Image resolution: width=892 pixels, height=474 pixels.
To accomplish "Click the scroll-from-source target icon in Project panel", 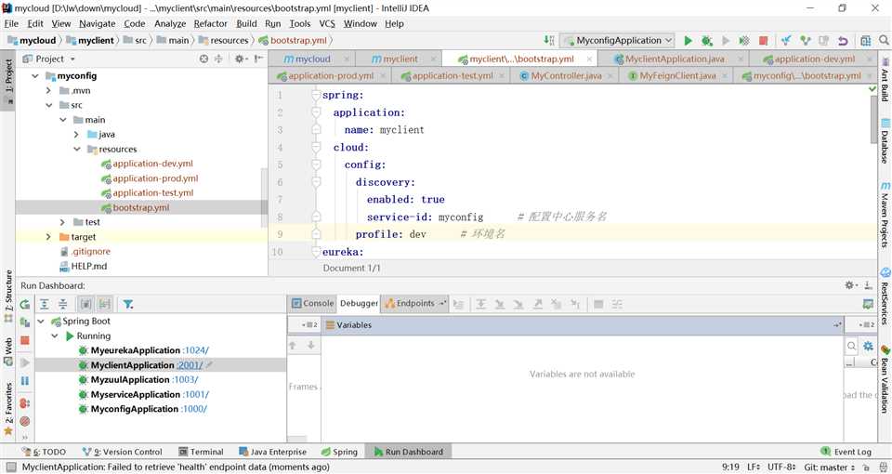I will [x=203, y=59].
